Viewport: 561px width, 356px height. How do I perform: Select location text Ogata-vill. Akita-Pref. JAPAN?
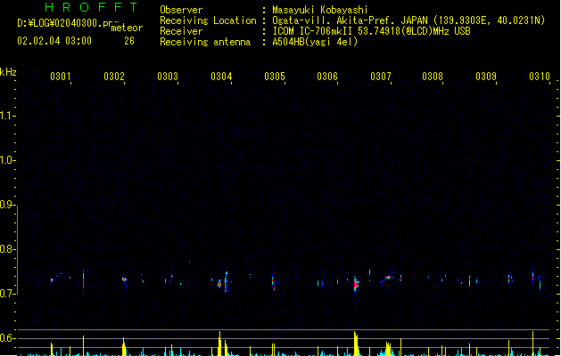point(350,20)
